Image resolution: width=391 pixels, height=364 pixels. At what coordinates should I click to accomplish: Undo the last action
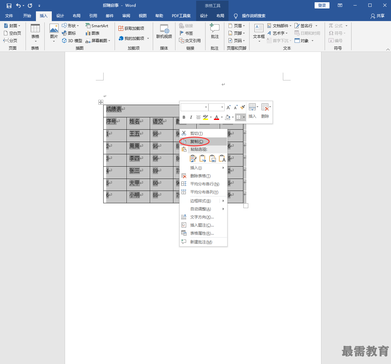pos(18,6)
